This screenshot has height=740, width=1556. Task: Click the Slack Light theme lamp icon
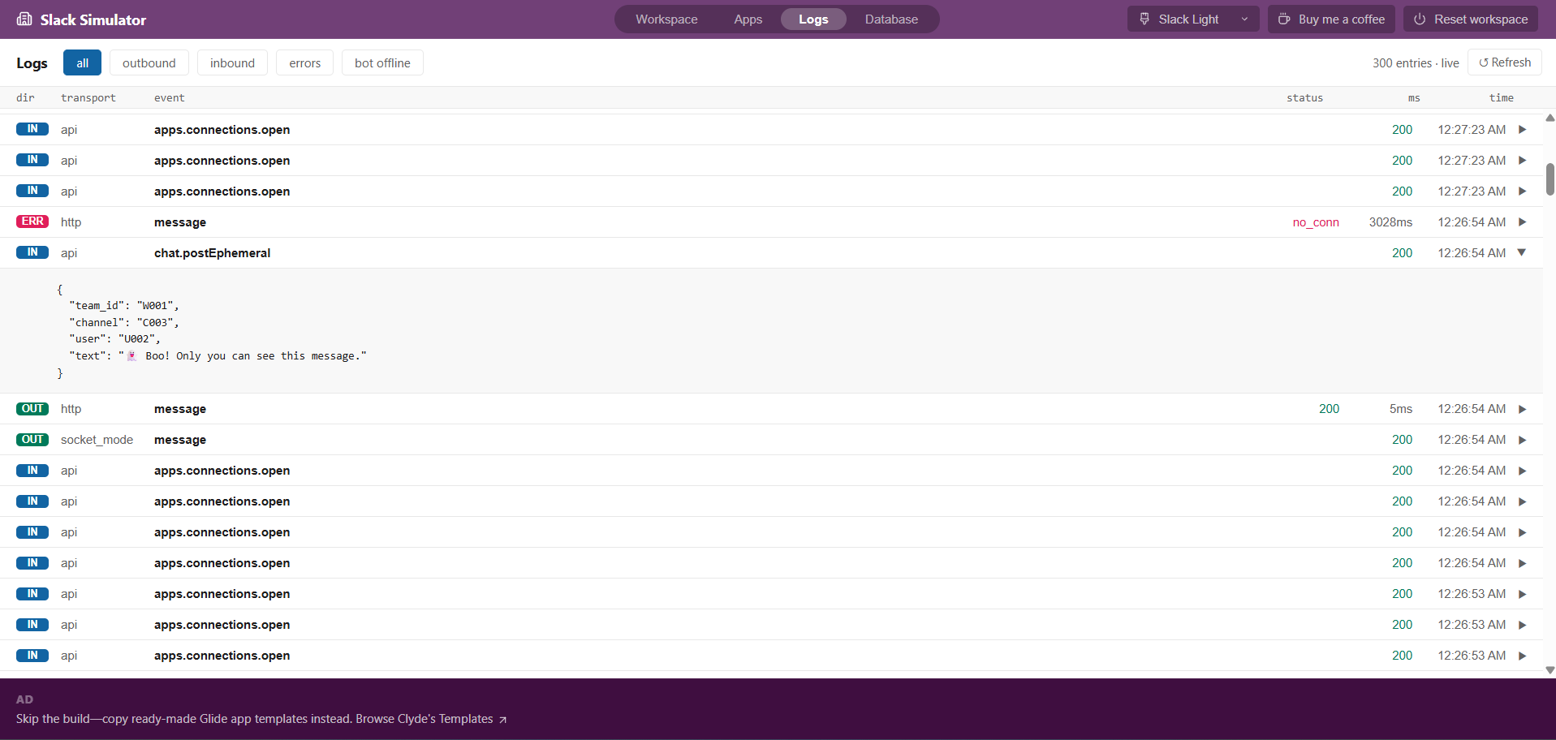coord(1144,19)
